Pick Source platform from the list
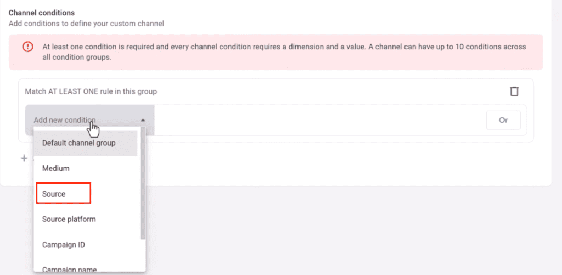Screen dimensions: 562x275 tap(69, 219)
